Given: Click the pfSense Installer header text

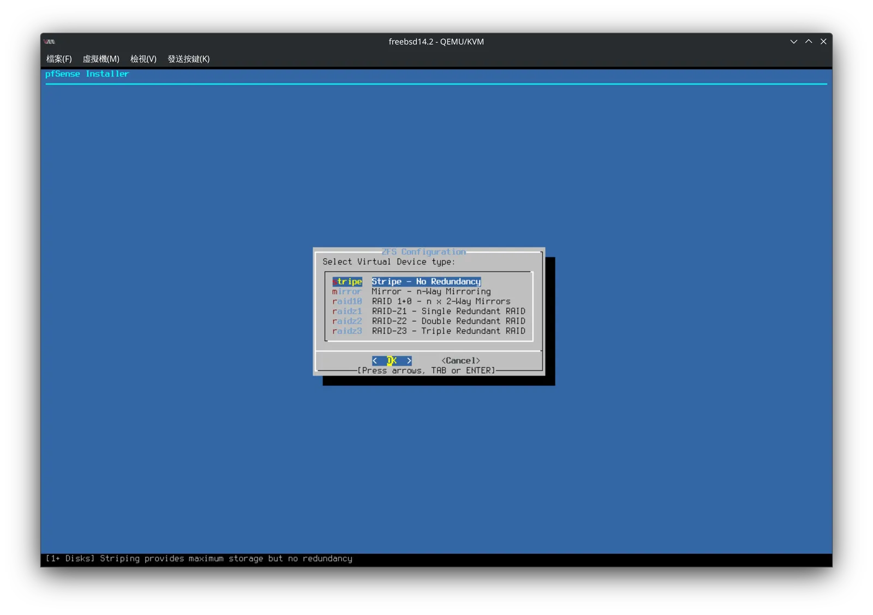Looking at the screenshot, I should pyautogui.click(x=87, y=74).
